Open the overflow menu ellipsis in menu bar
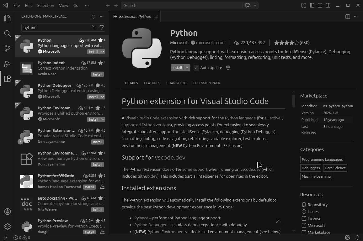The width and height of the screenshot is (363, 241). tap(87, 5)
